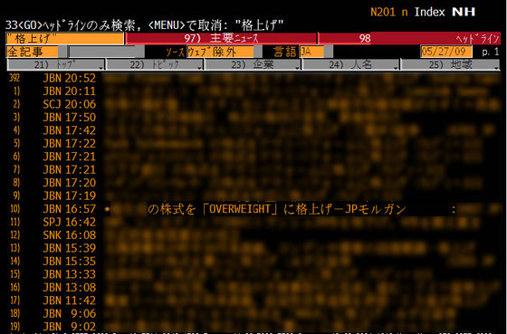Image resolution: width=507 pixels, height=334 pixels.
Task: Click the "格上げ" search keyword field
Action: click(64, 39)
